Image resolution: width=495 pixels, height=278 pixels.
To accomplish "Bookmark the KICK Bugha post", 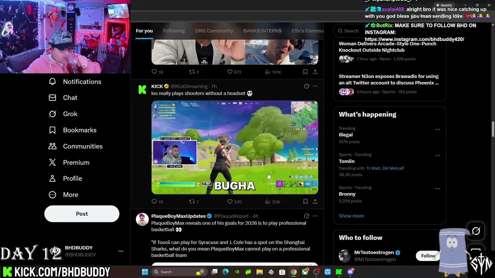I will tap(305, 202).
